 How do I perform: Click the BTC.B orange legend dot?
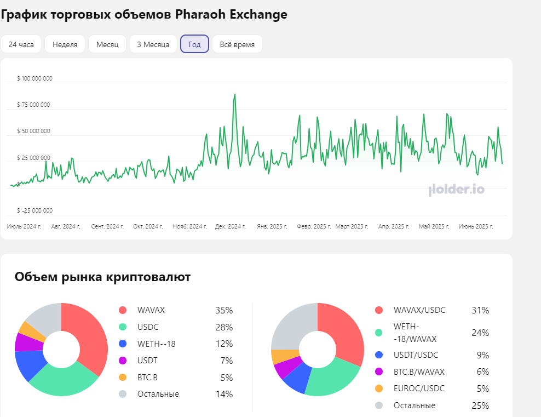[123, 378]
